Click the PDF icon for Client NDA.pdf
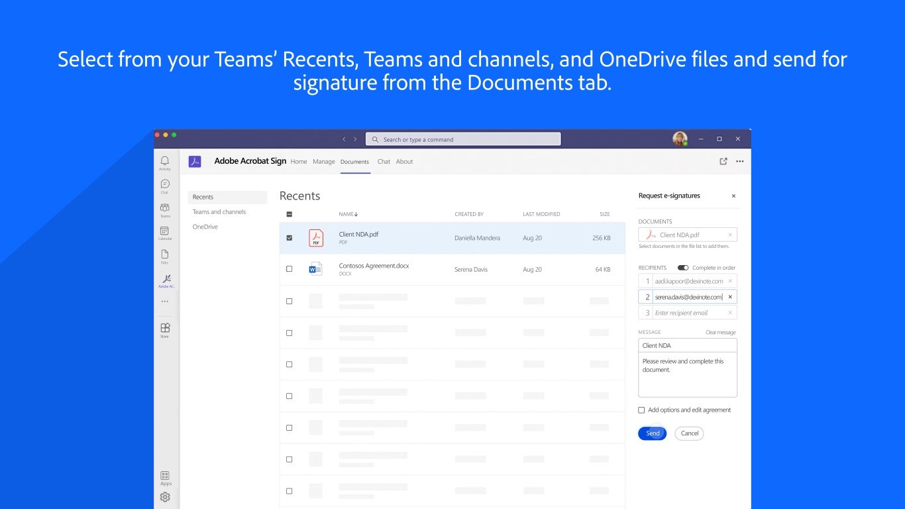 click(316, 238)
